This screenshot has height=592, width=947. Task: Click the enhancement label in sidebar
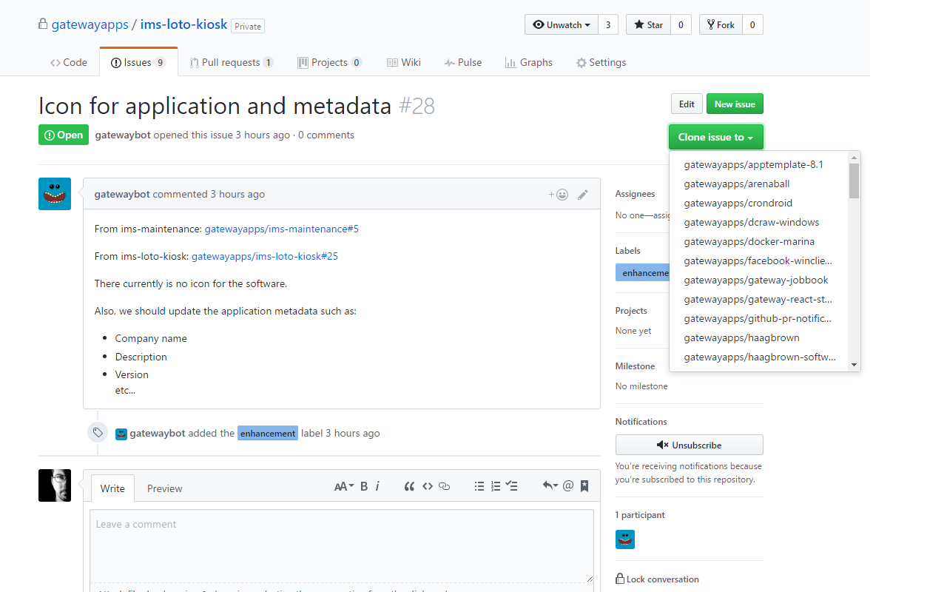pos(642,273)
